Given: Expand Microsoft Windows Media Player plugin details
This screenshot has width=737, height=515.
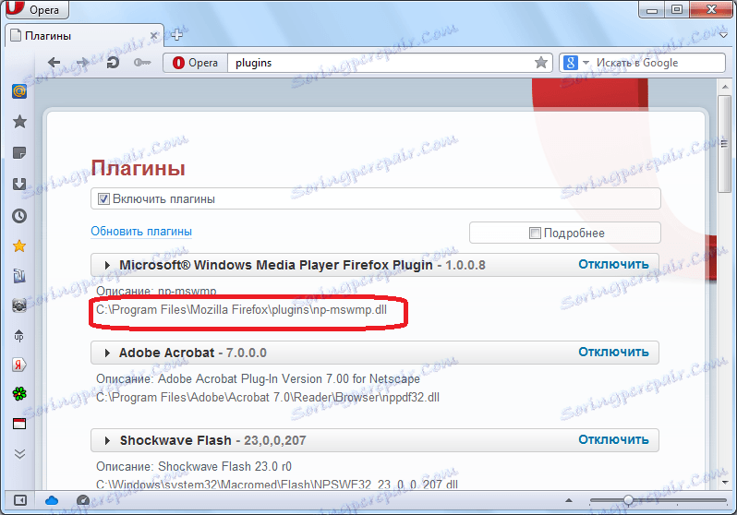Looking at the screenshot, I should pos(107,266).
